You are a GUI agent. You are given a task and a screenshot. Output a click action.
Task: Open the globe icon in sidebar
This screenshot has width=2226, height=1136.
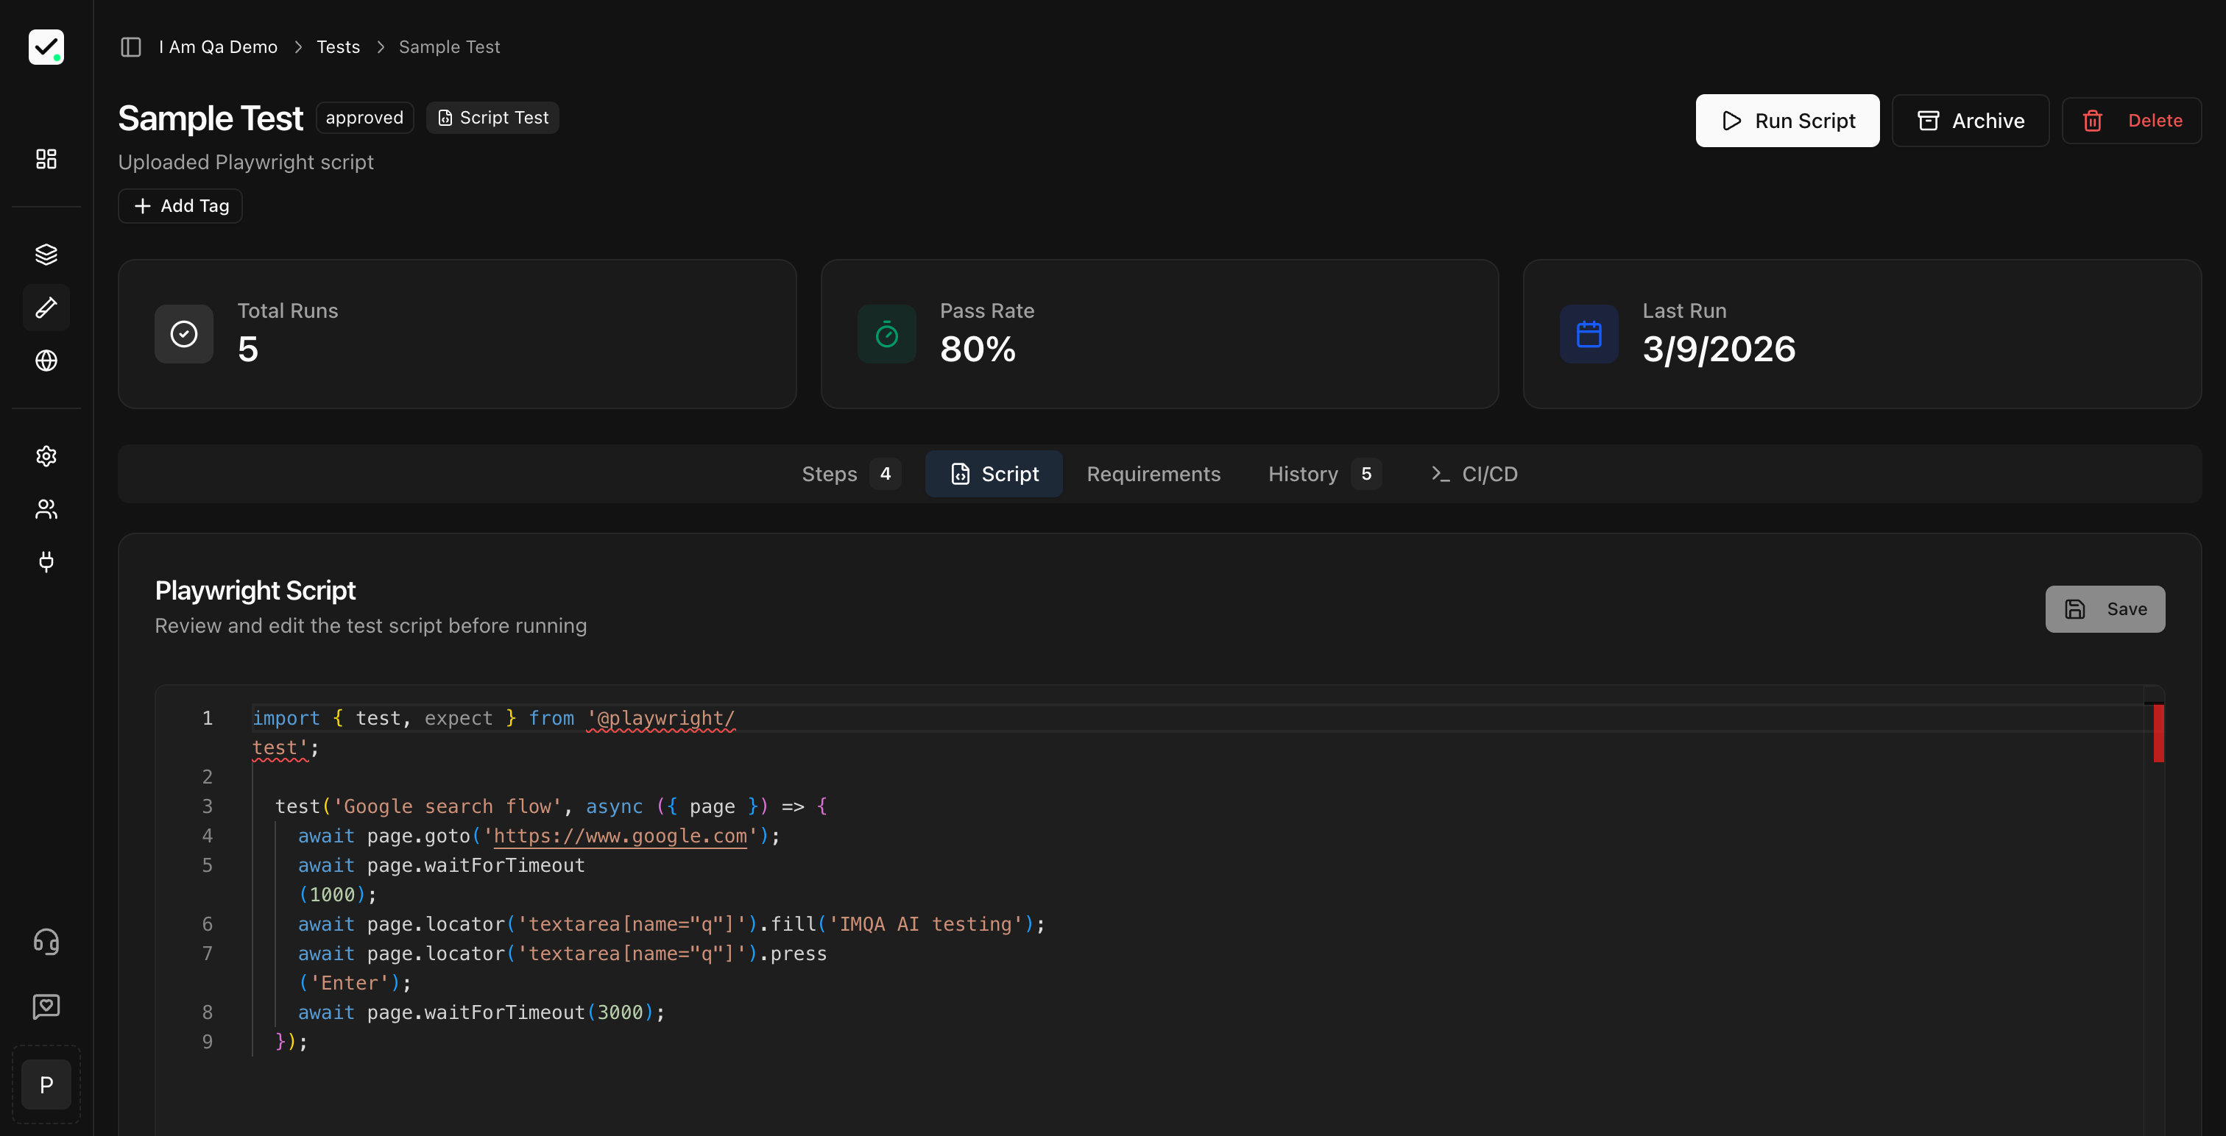tap(46, 361)
